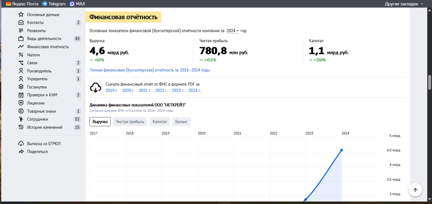432x204 pixels.
Task: Click the Лицензии shield icon
Action: click(x=21, y=103)
